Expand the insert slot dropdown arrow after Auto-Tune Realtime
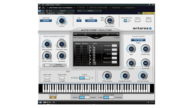The width and height of the screenshot is (193, 108). click(74, 8)
